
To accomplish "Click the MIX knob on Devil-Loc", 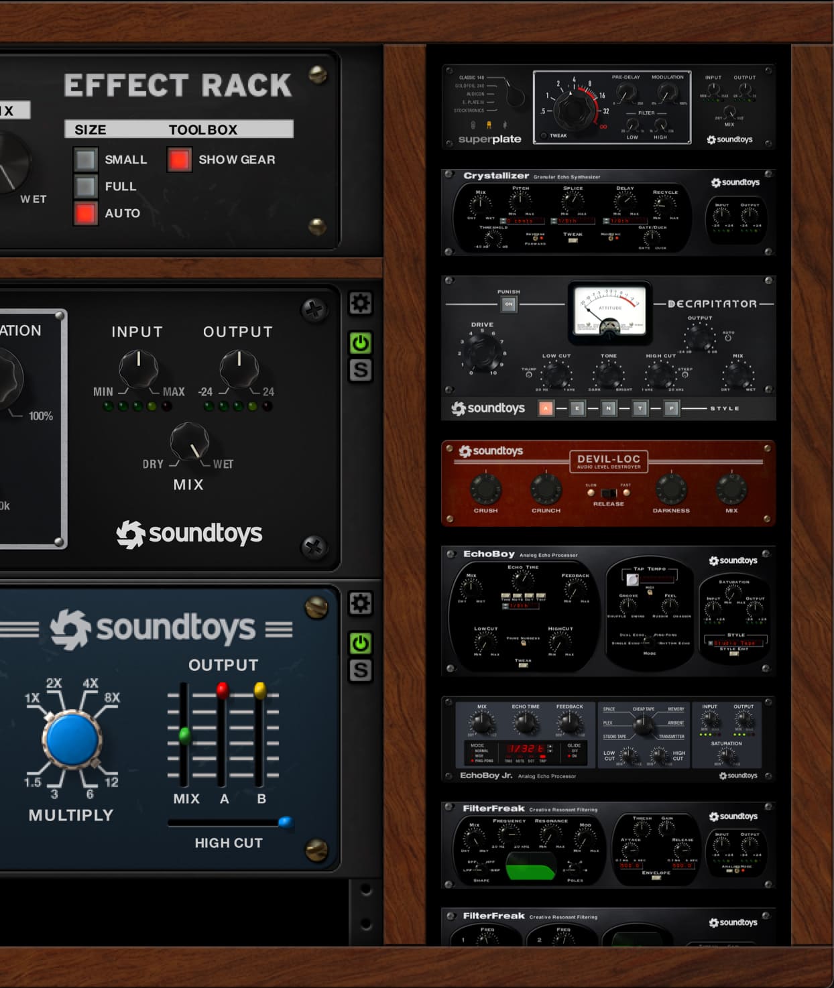I will (731, 489).
